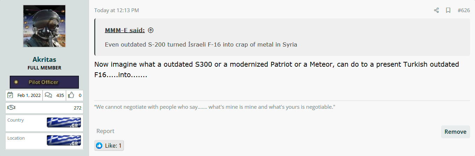Image resolution: width=475 pixels, height=156 pixels.
Task: Bookmark this post with the bookmark icon
Action: (448, 10)
